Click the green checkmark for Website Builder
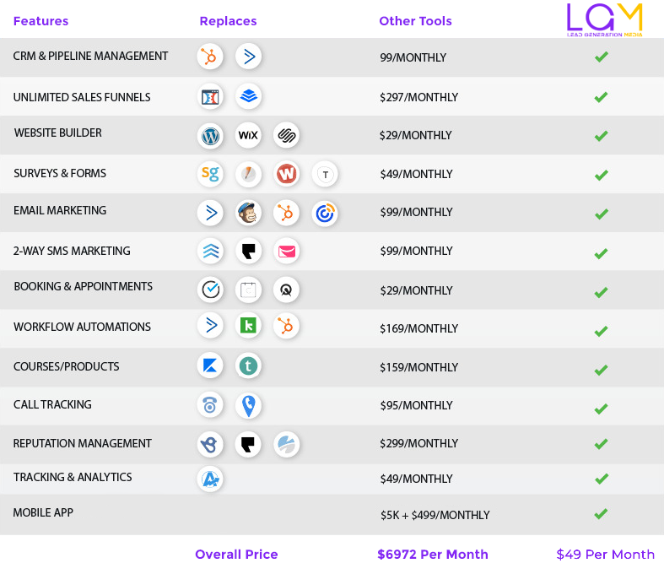664x574 pixels. pyautogui.click(x=601, y=136)
